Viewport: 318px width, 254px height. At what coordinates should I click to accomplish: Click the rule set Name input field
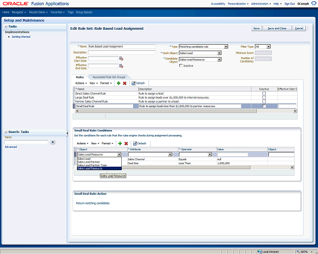pos(122,46)
